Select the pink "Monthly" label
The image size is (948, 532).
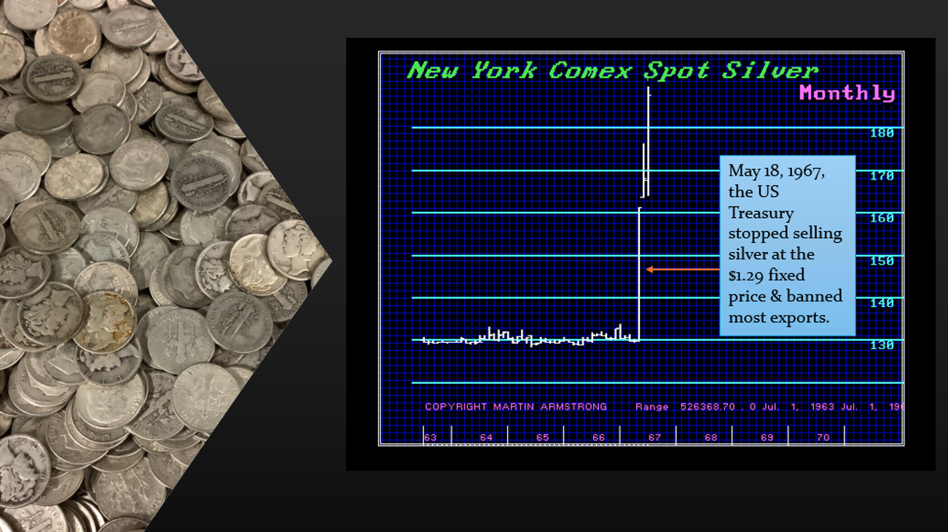[847, 93]
